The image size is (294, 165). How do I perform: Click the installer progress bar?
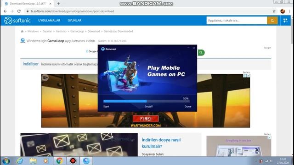click(147, 101)
